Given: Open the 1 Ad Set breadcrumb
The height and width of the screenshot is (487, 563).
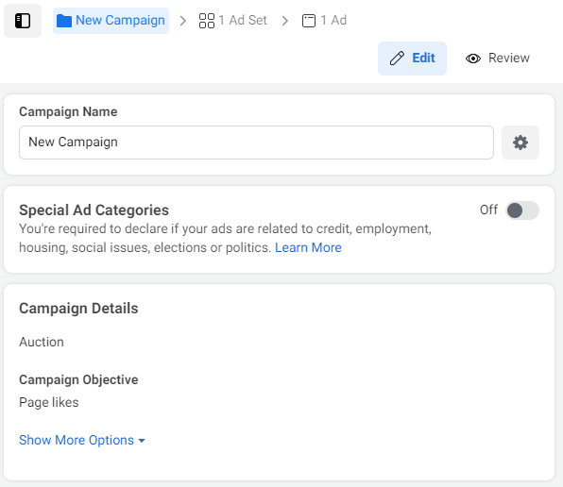Looking at the screenshot, I should coord(233,21).
